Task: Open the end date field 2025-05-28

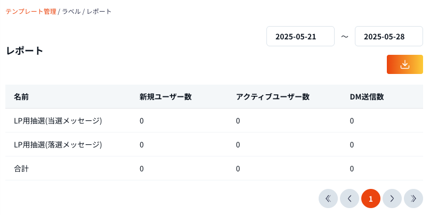Action: click(x=388, y=37)
